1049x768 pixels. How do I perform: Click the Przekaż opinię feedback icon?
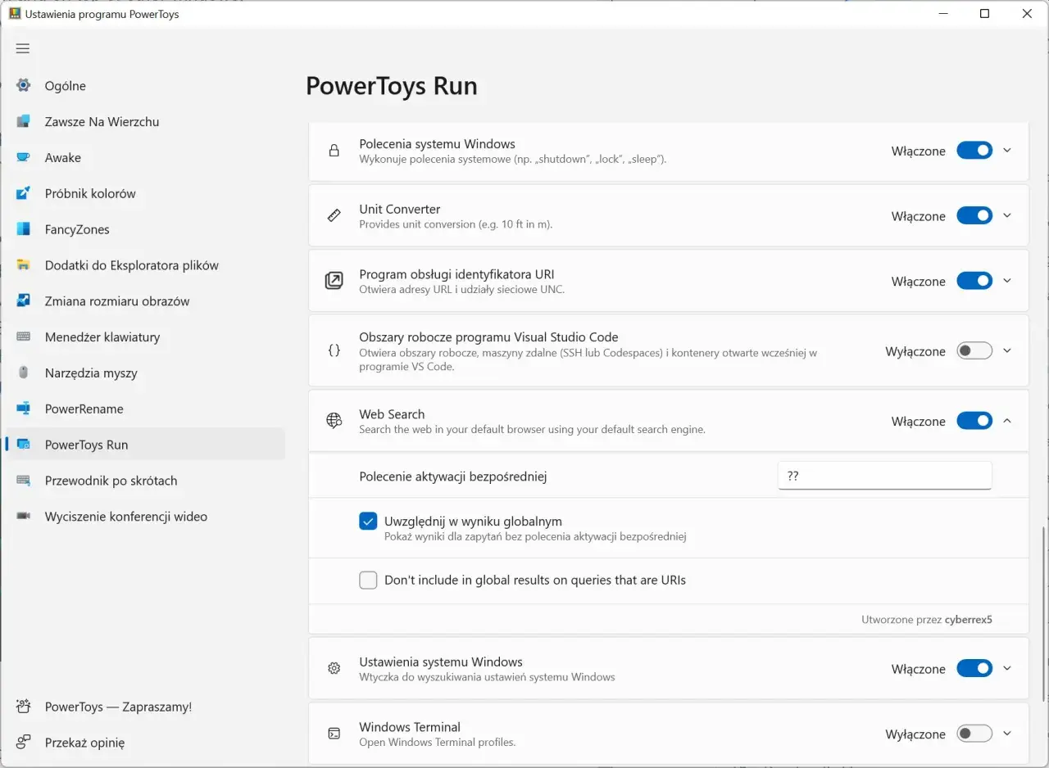pos(23,743)
